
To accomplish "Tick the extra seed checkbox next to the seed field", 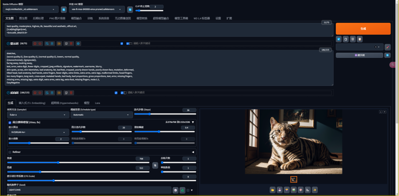I will click(x=188, y=190).
